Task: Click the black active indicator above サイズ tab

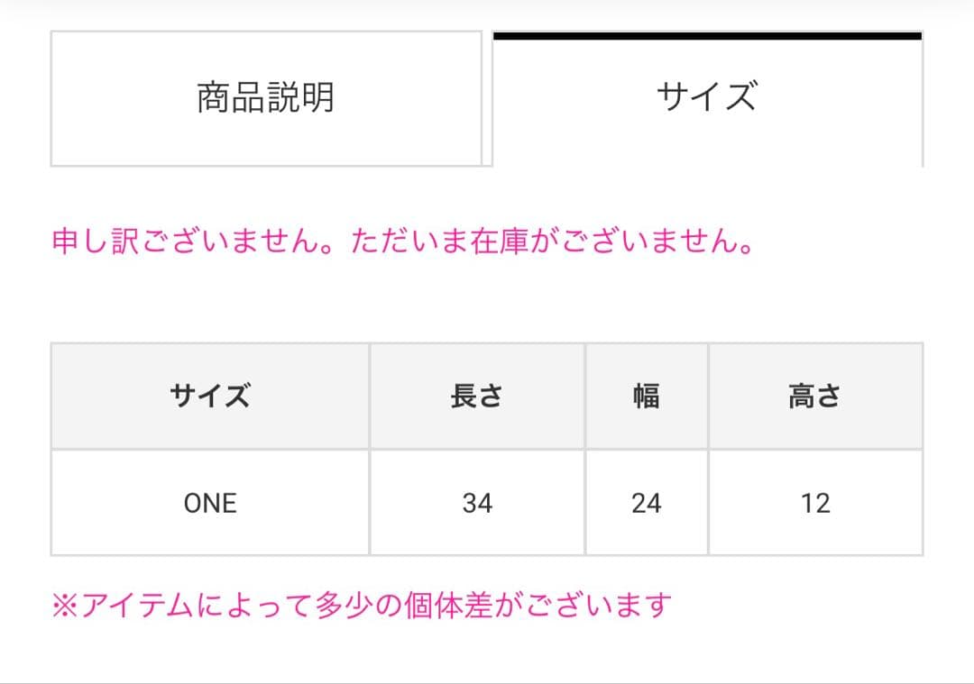Action: tap(707, 36)
